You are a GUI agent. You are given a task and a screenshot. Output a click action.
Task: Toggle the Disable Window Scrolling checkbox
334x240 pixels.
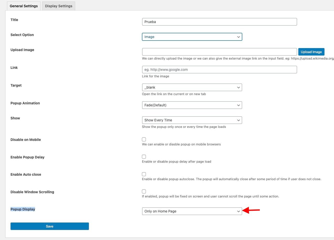(144, 191)
